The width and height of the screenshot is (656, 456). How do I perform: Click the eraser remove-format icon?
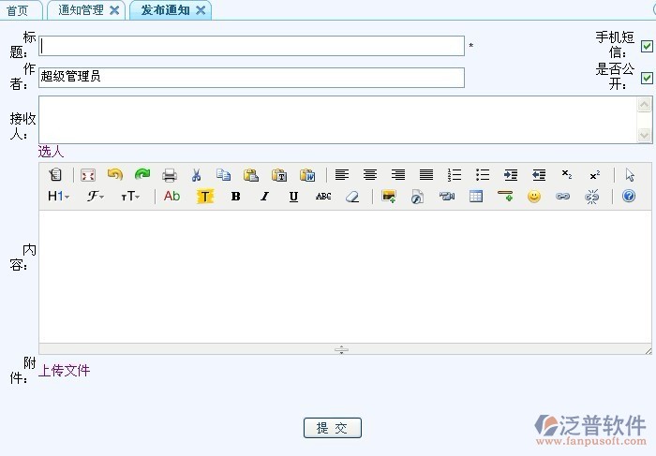pyautogui.click(x=352, y=197)
